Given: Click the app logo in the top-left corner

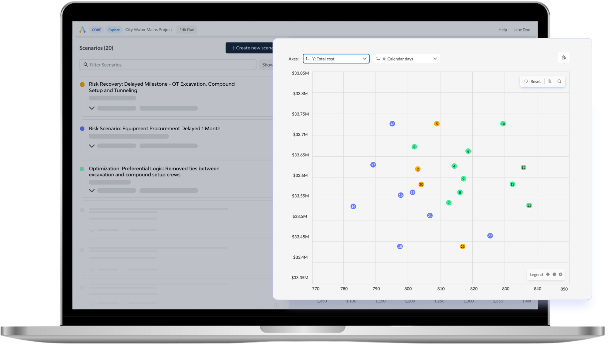Looking at the screenshot, I should click(x=83, y=29).
